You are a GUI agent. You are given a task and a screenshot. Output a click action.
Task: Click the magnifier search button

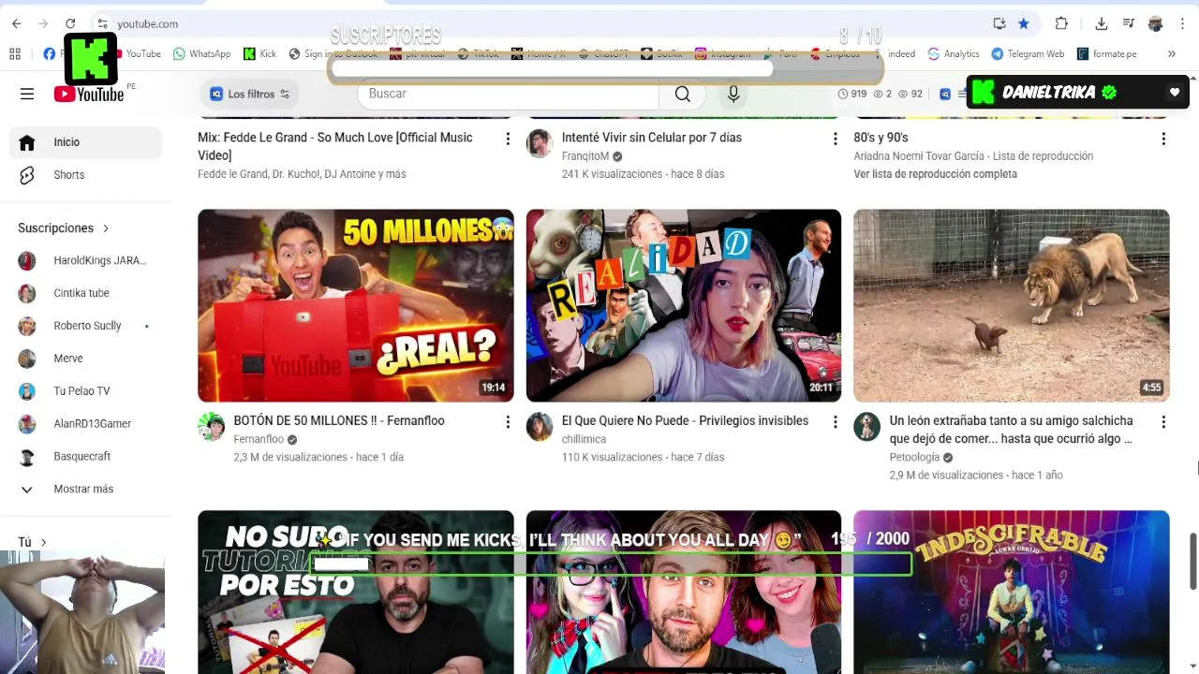tap(683, 94)
